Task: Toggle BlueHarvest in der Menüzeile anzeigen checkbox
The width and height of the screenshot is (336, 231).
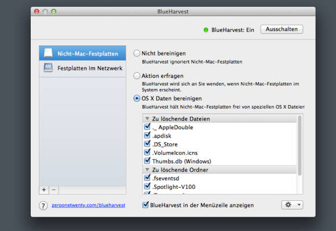Action: click(145, 204)
